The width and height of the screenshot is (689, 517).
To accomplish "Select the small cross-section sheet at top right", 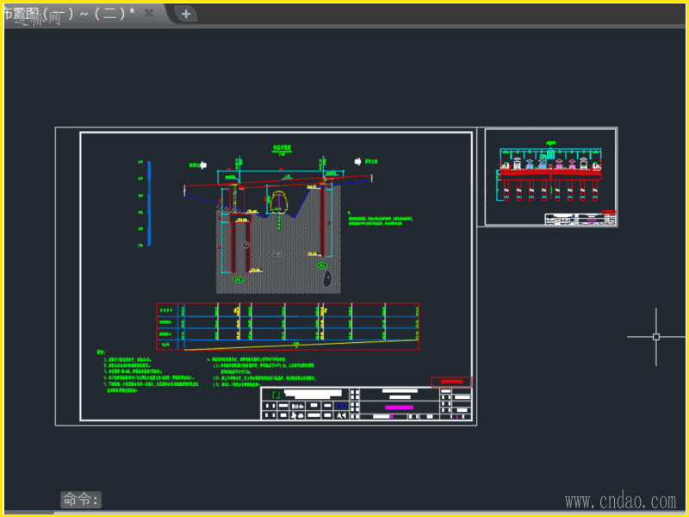I will point(550,177).
